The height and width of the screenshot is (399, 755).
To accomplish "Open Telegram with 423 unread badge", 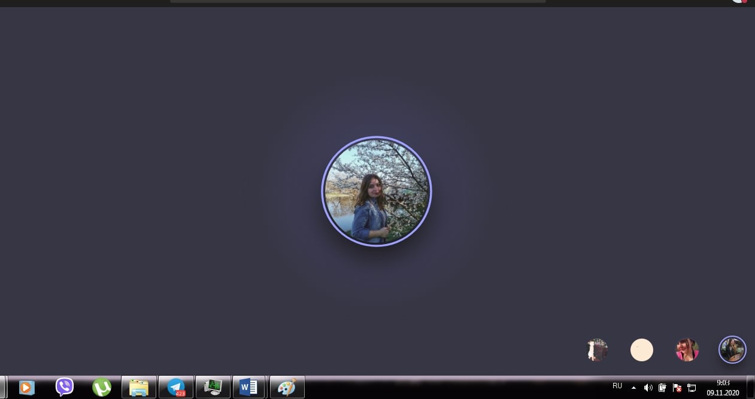I will coord(176,387).
